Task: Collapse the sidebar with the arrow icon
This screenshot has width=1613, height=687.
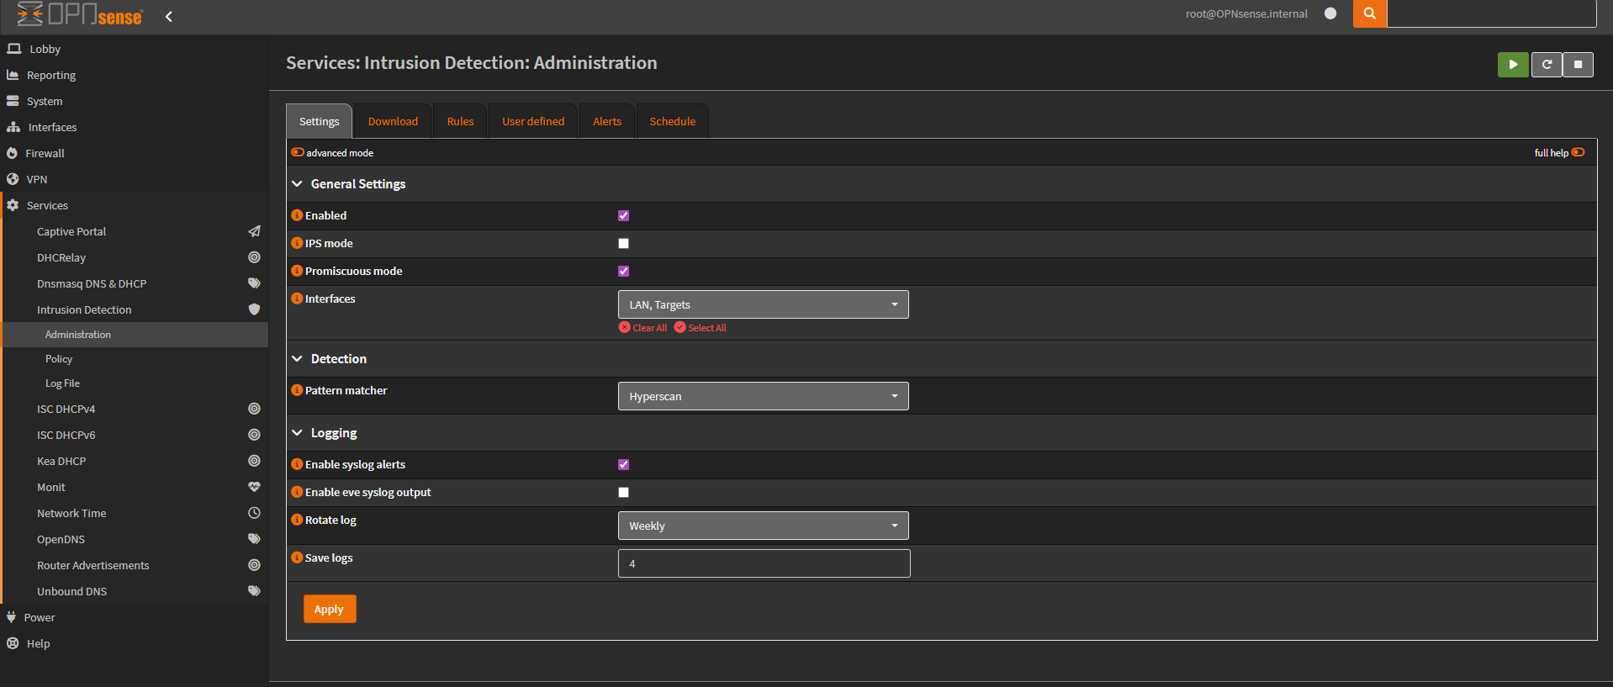Action: pos(169,17)
